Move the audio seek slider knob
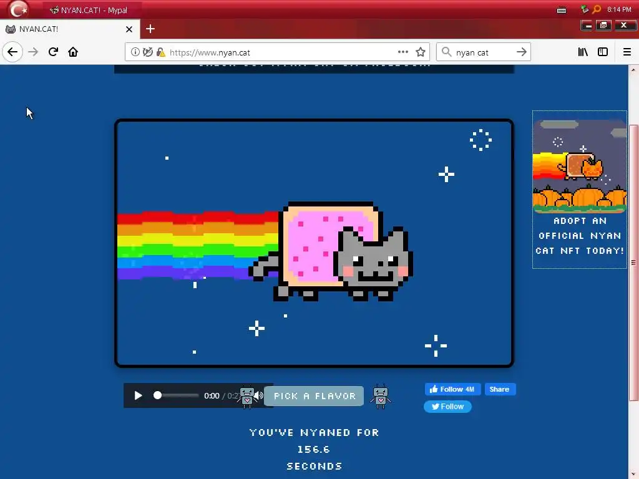The image size is (639, 479). [158, 395]
